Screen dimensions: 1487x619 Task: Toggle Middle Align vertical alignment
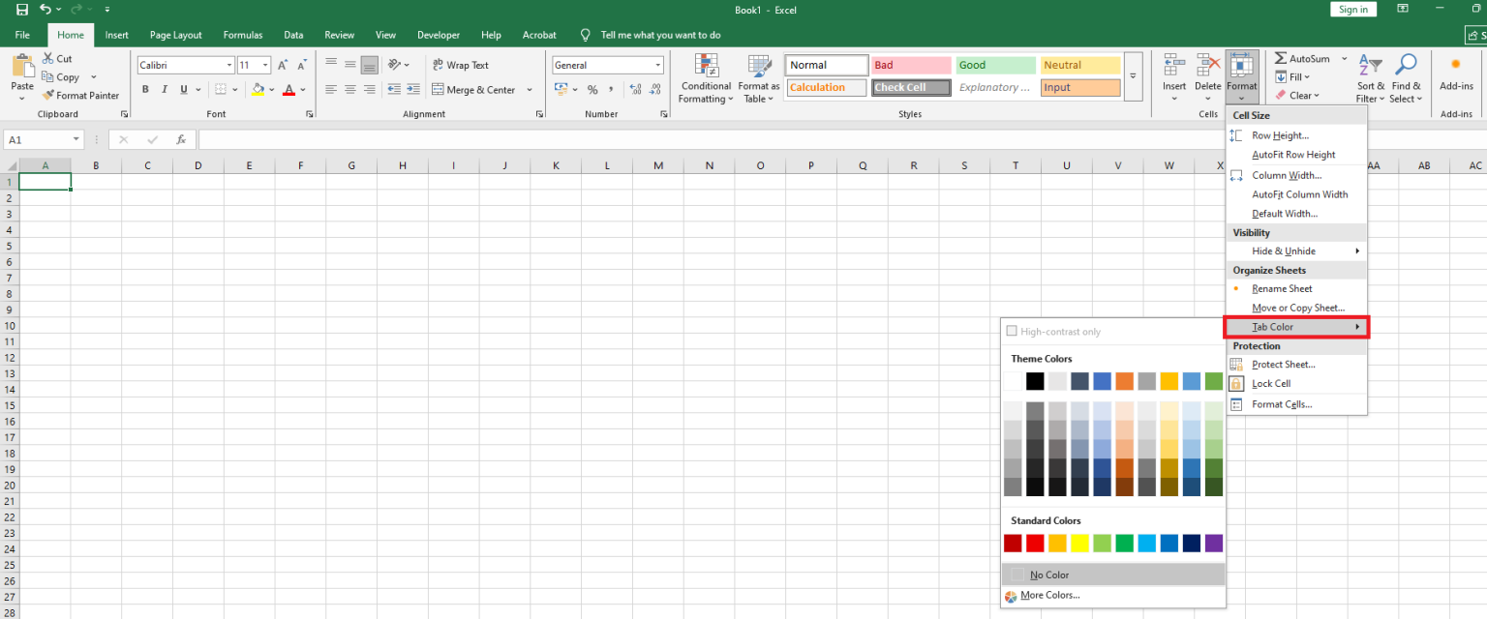tap(349, 65)
